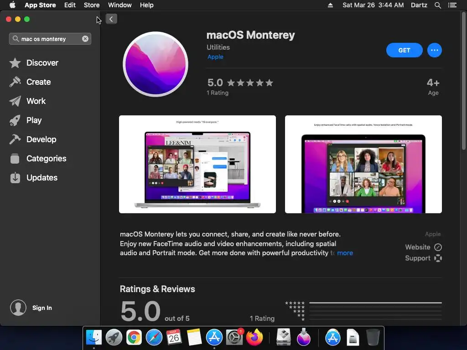
Task: Click the GET button for macOS Monterey
Action: coord(404,50)
